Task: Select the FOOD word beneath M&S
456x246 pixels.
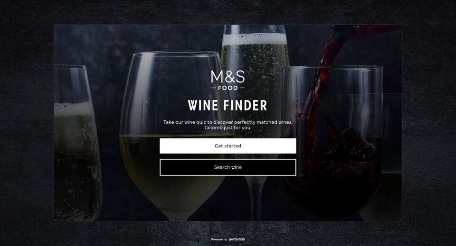Action: (228, 88)
